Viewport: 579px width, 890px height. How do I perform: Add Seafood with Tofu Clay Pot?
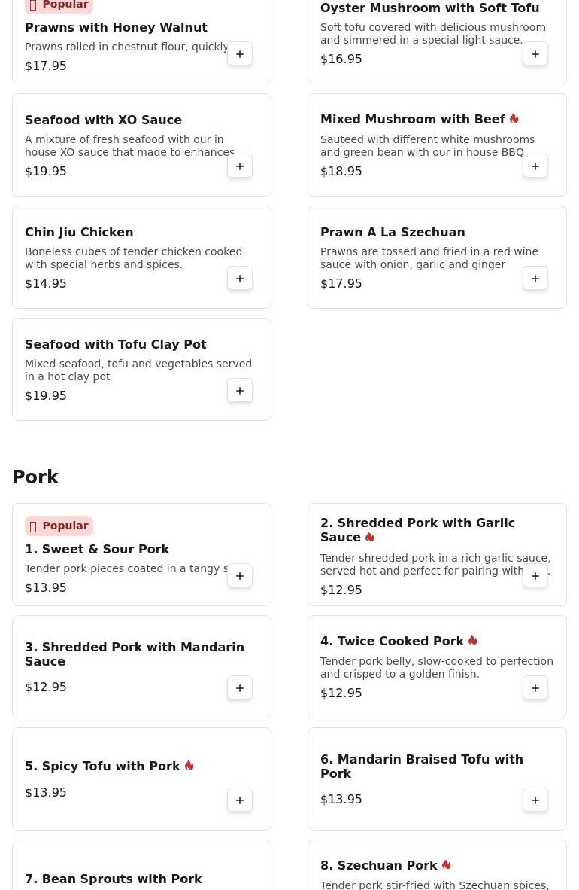pos(240,391)
